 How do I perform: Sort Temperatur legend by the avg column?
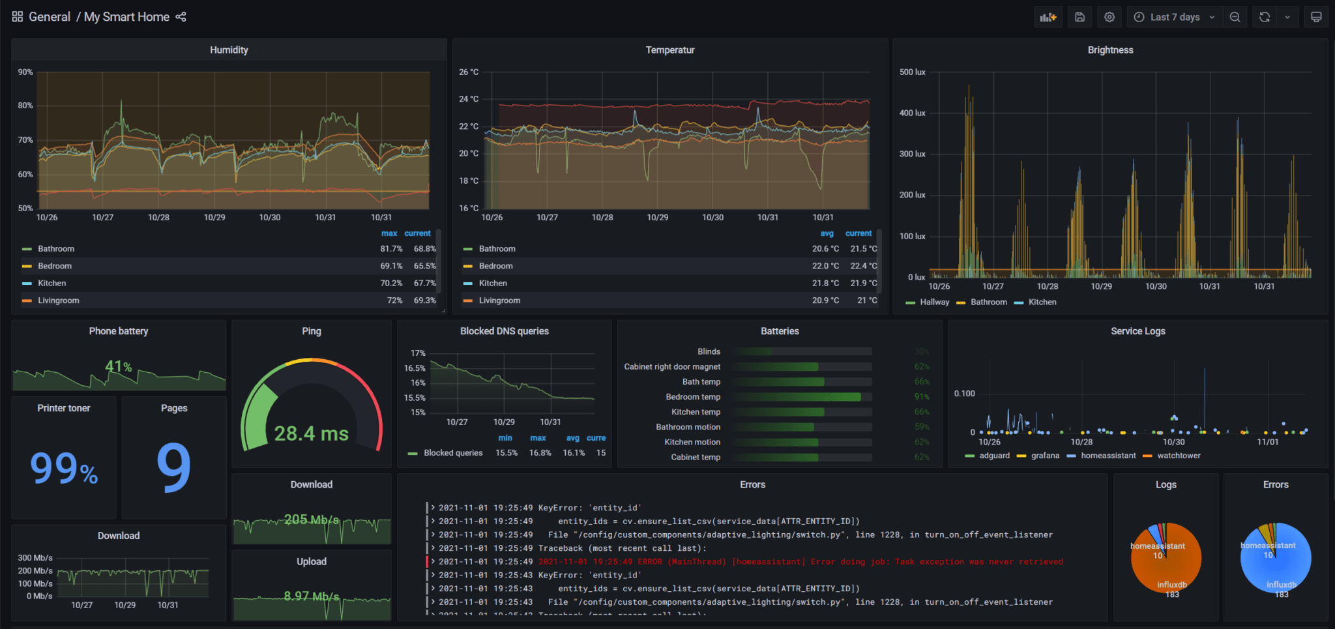pyautogui.click(x=827, y=233)
